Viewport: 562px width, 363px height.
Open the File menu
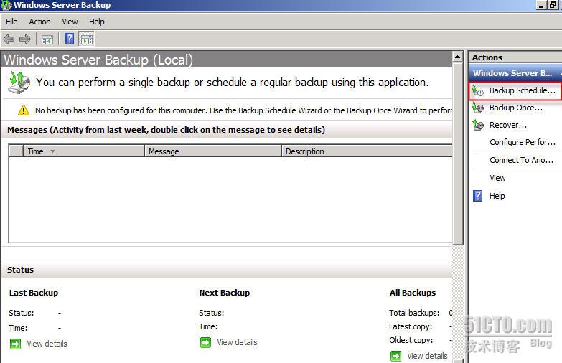pyautogui.click(x=11, y=22)
